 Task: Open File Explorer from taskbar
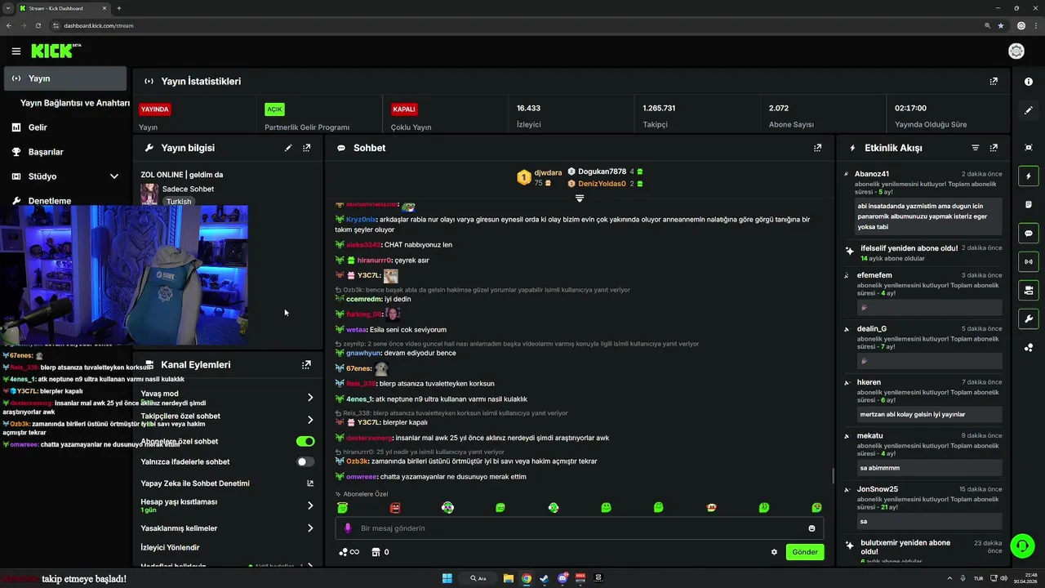coord(509,578)
